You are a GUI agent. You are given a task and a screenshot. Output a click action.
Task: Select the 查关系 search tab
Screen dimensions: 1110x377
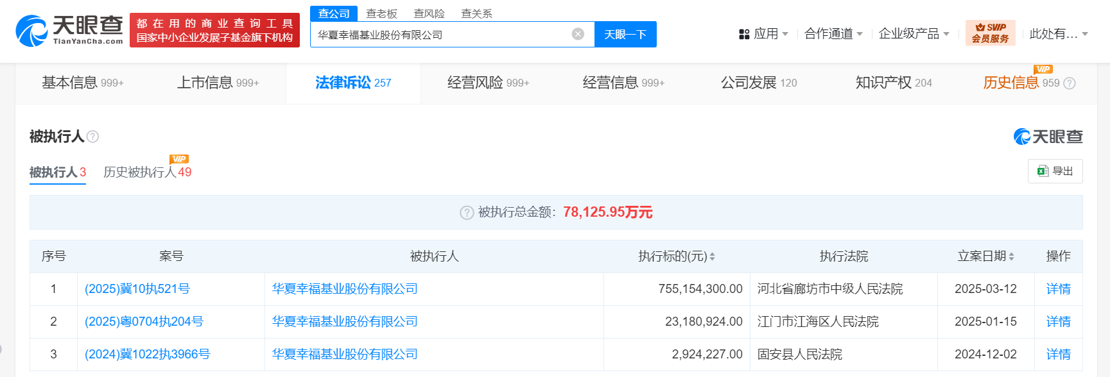tap(476, 13)
